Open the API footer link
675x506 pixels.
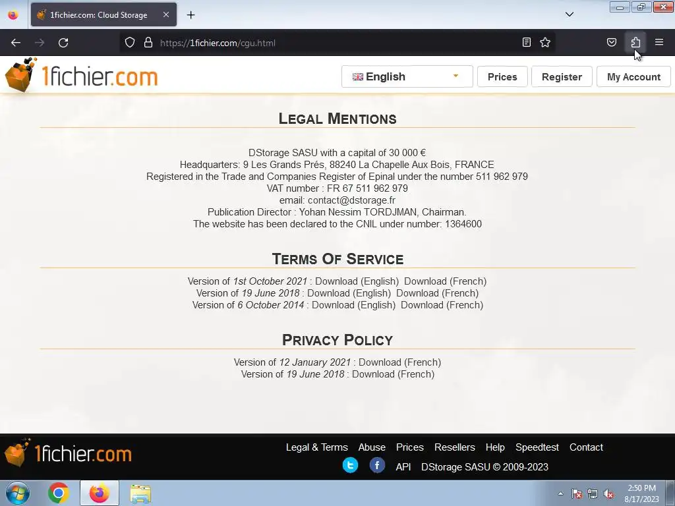pos(403,467)
